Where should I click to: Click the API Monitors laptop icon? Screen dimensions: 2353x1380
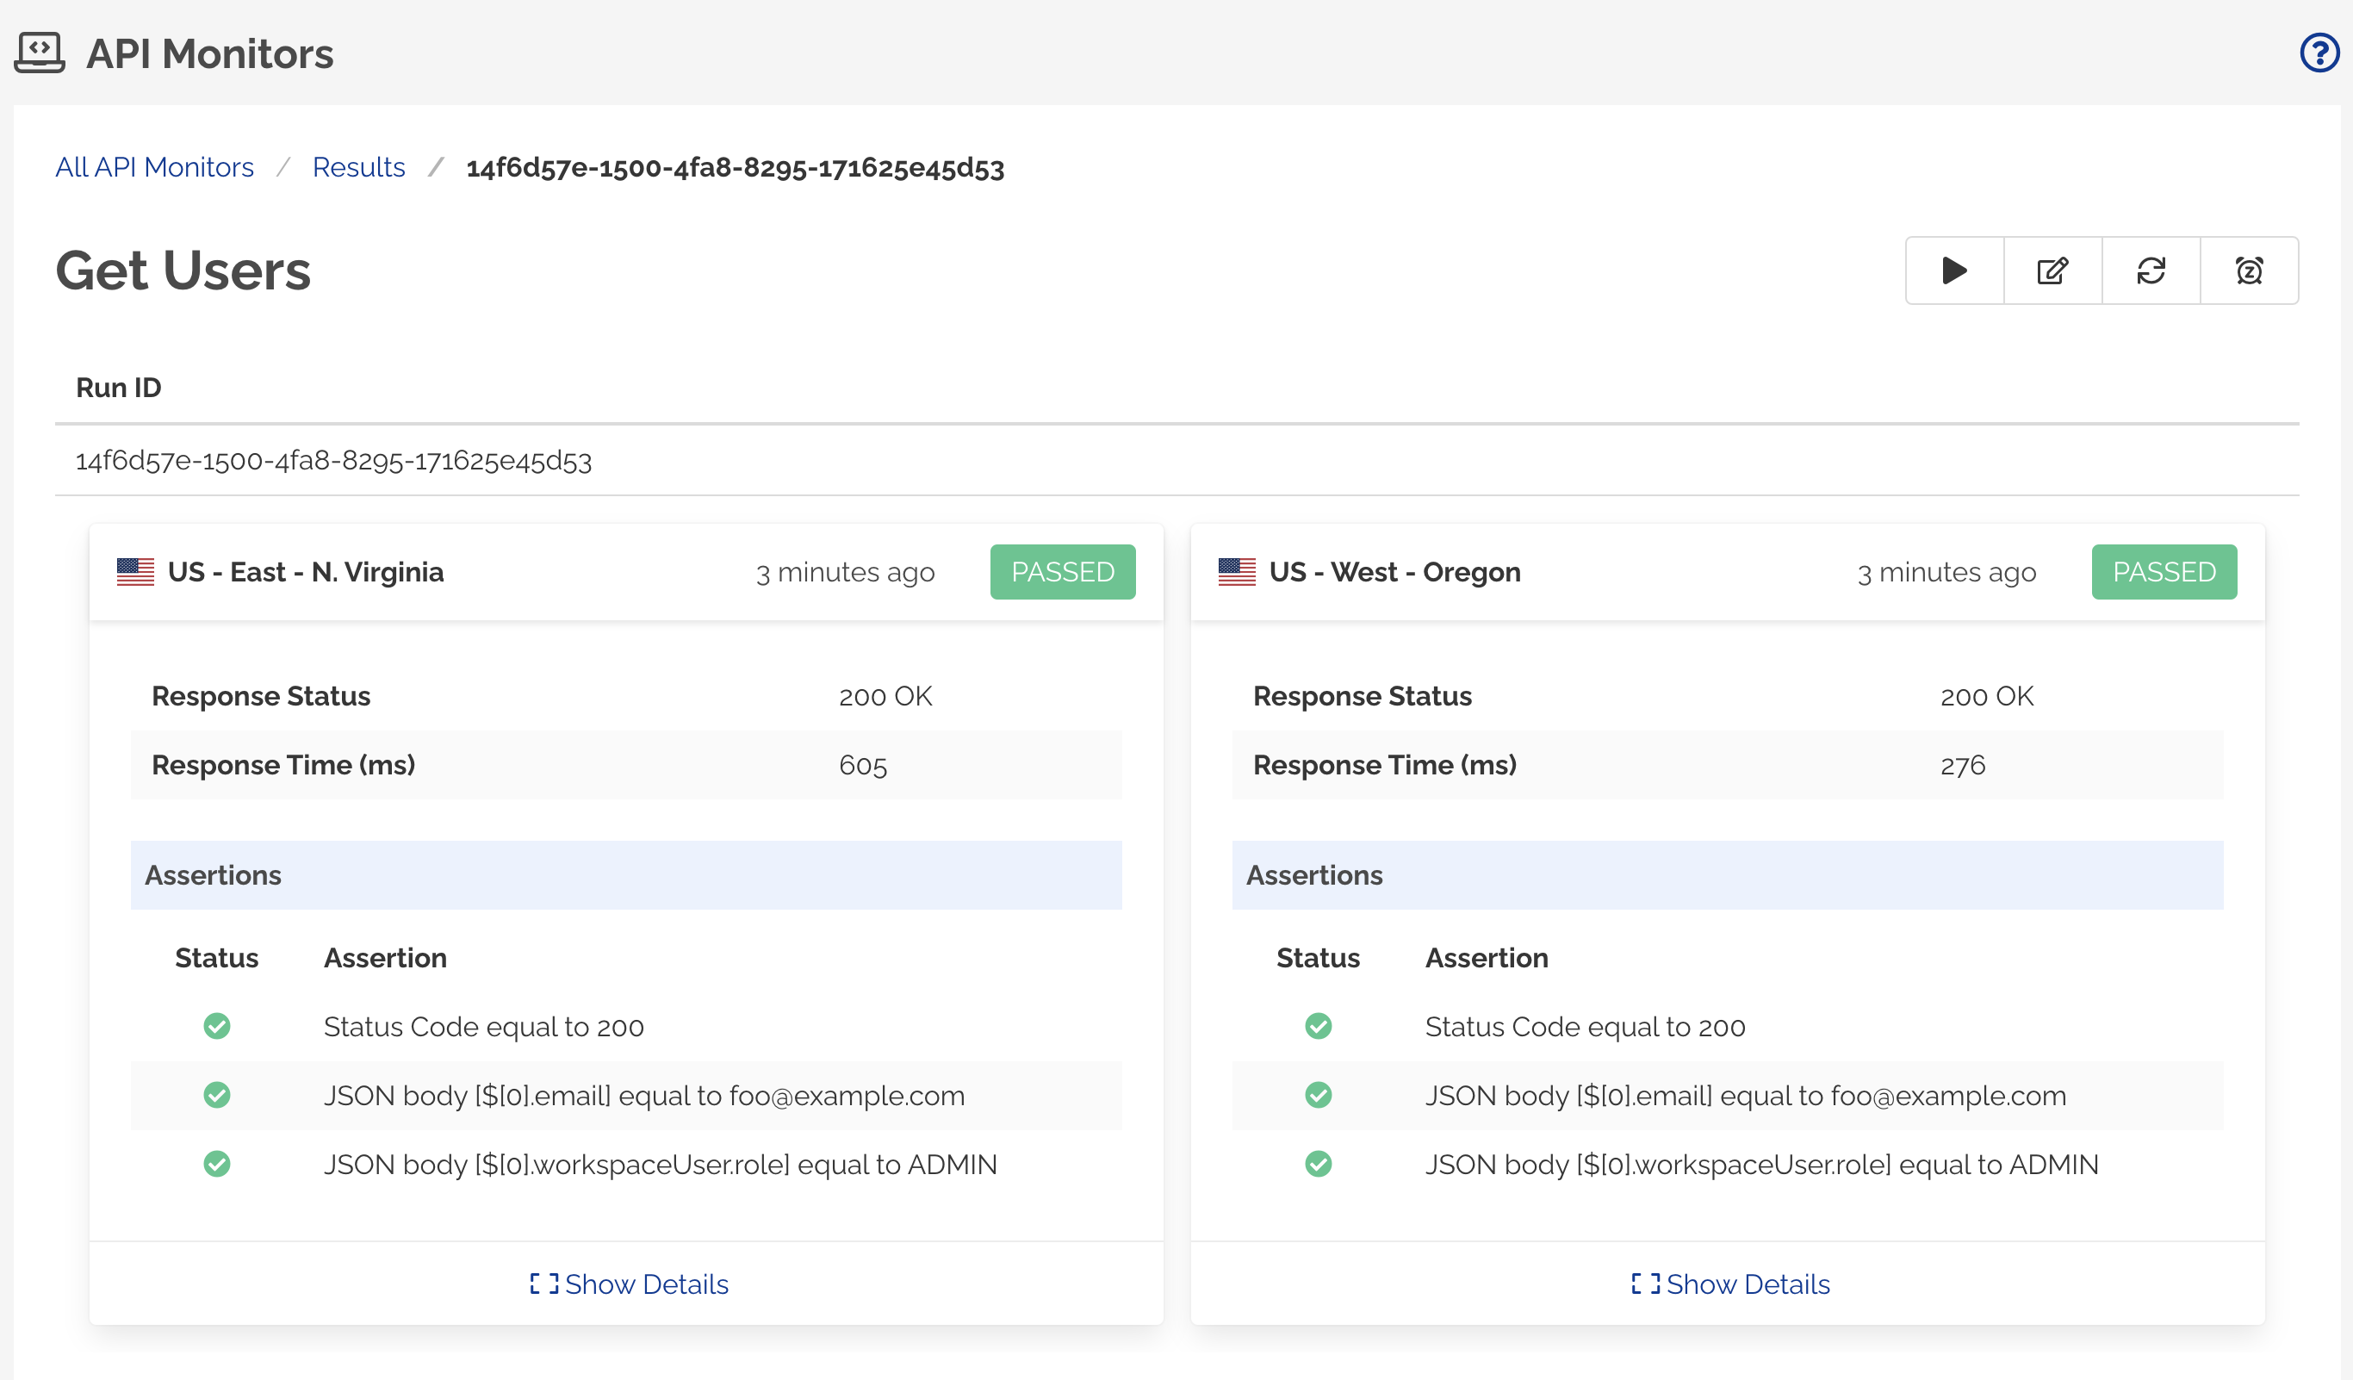(40, 53)
